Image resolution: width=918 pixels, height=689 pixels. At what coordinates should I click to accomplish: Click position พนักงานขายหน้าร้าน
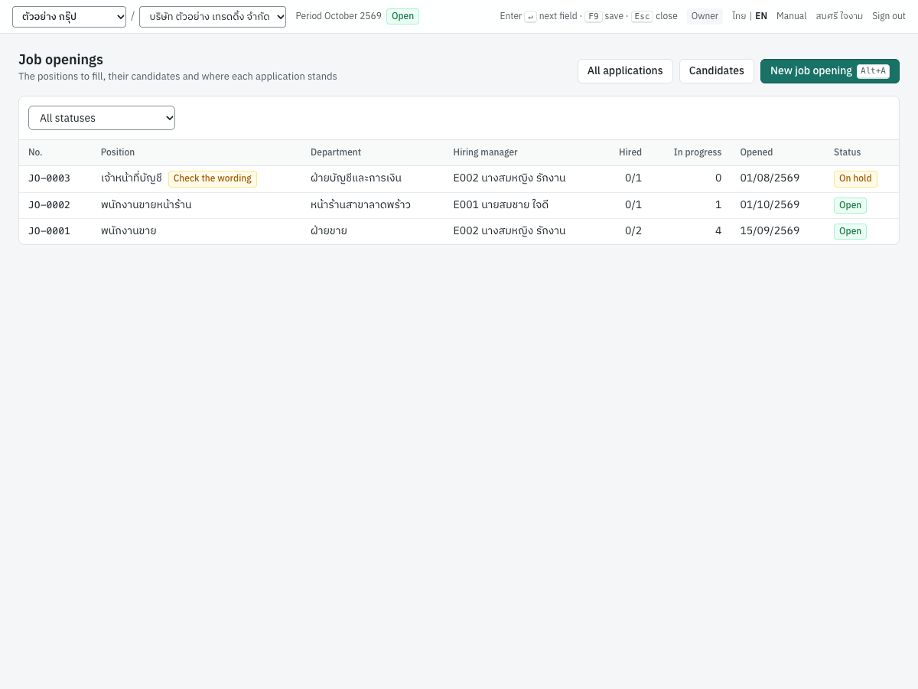point(146,205)
